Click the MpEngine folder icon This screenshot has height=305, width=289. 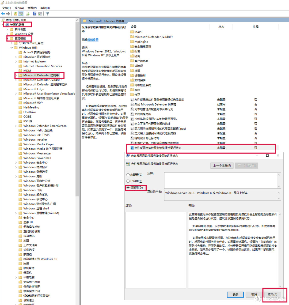[x=132, y=42]
